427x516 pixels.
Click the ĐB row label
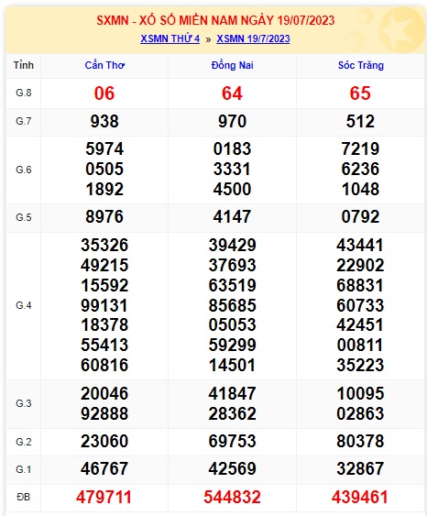click(23, 497)
